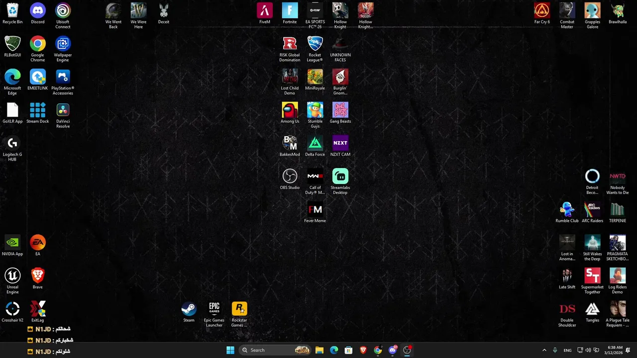Open the Windows Start menu

pyautogui.click(x=230, y=350)
